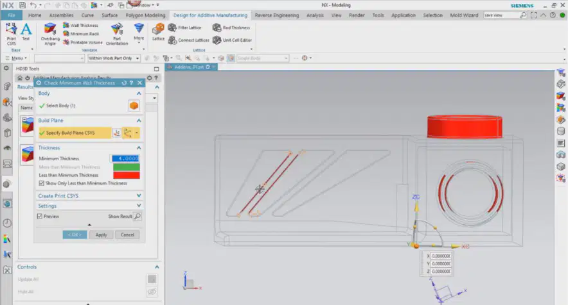Image resolution: width=568 pixels, height=305 pixels.
Task: Open the Rod Thickness tool
Action: (x=231, y=28)
